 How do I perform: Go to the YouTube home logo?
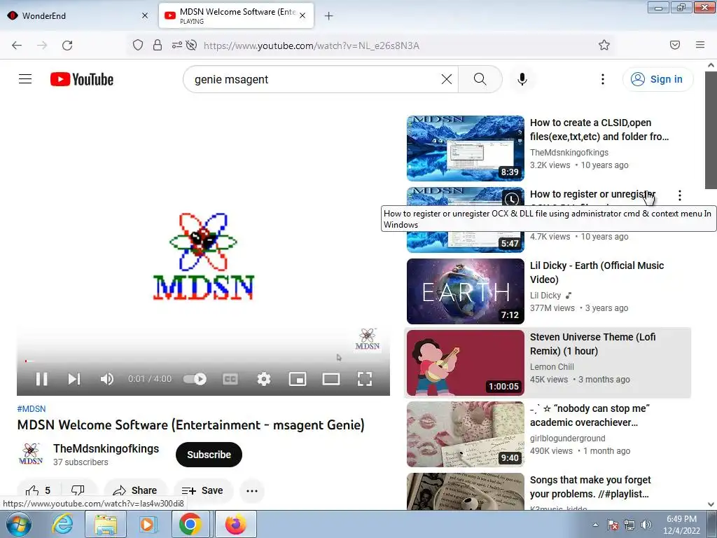point(82,79)
